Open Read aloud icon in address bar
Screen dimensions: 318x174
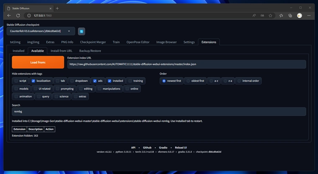254,15
